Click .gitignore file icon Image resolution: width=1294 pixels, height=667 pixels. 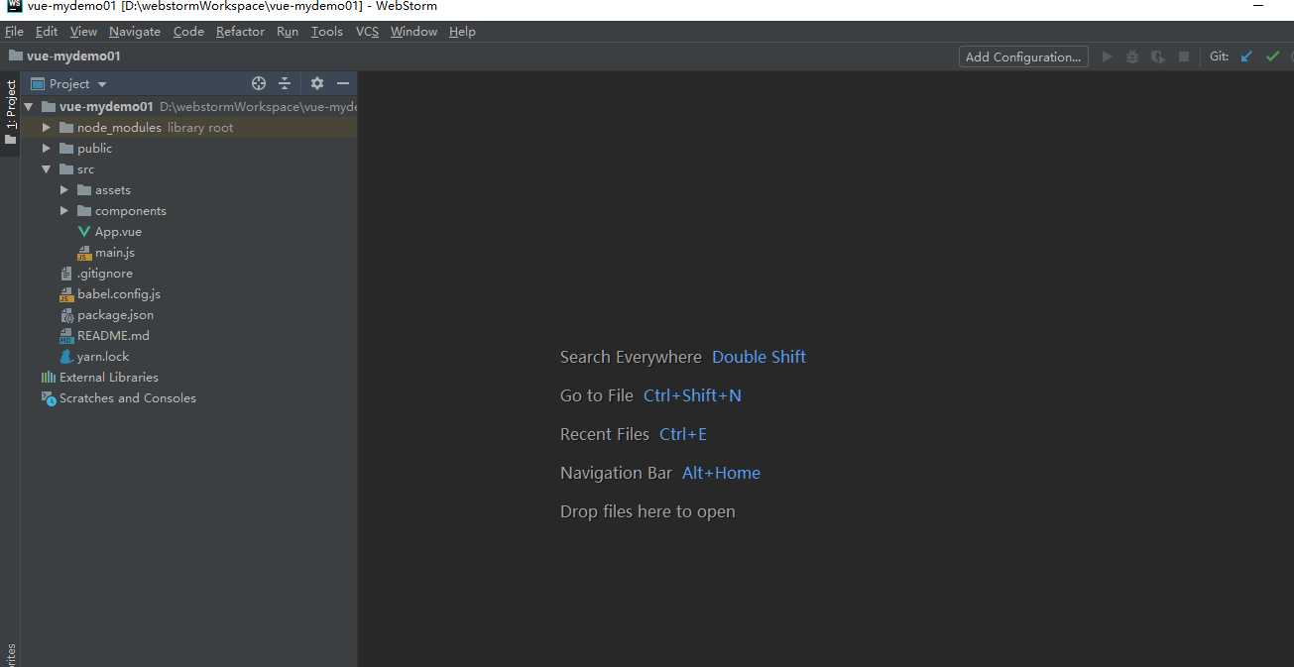[x=66, y=274]
